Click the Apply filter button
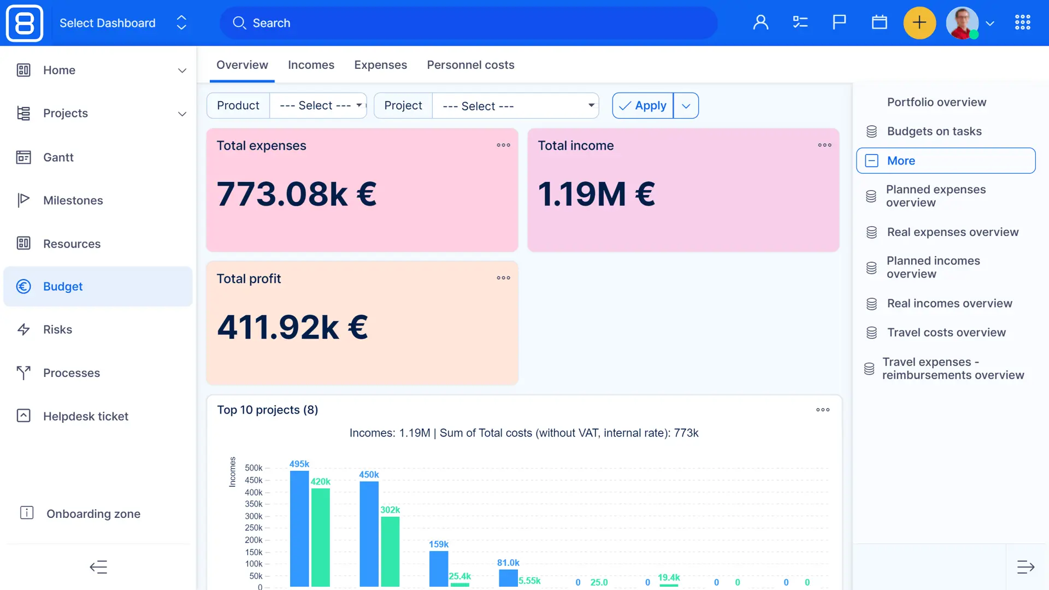 coord(643,105)
